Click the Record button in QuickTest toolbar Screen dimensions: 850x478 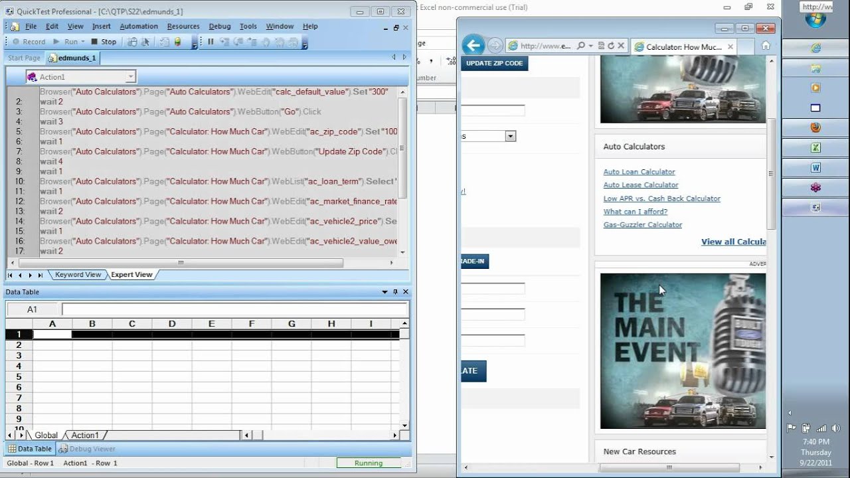point(29,42)
